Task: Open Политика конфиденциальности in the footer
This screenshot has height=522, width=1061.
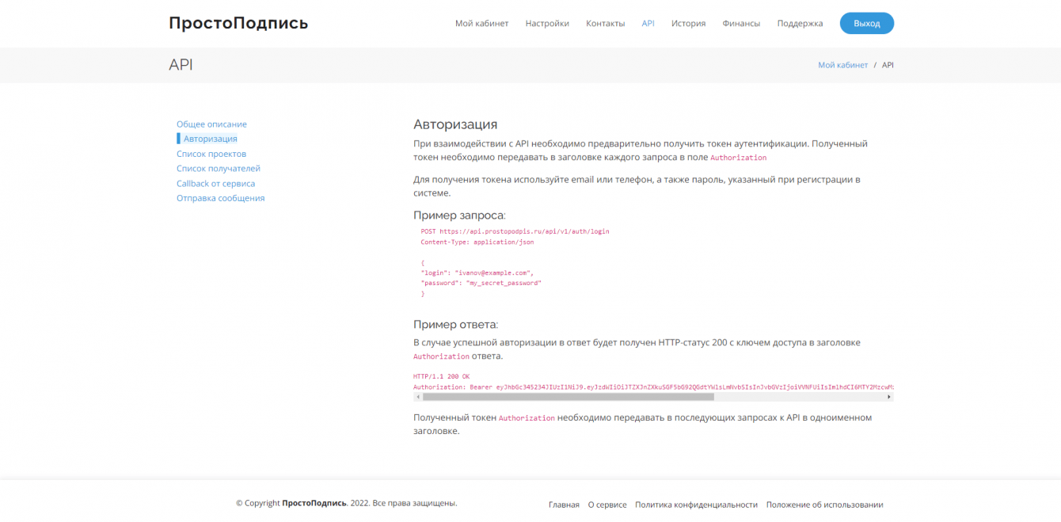Action: pyautogui.click(x=696, y=505)
